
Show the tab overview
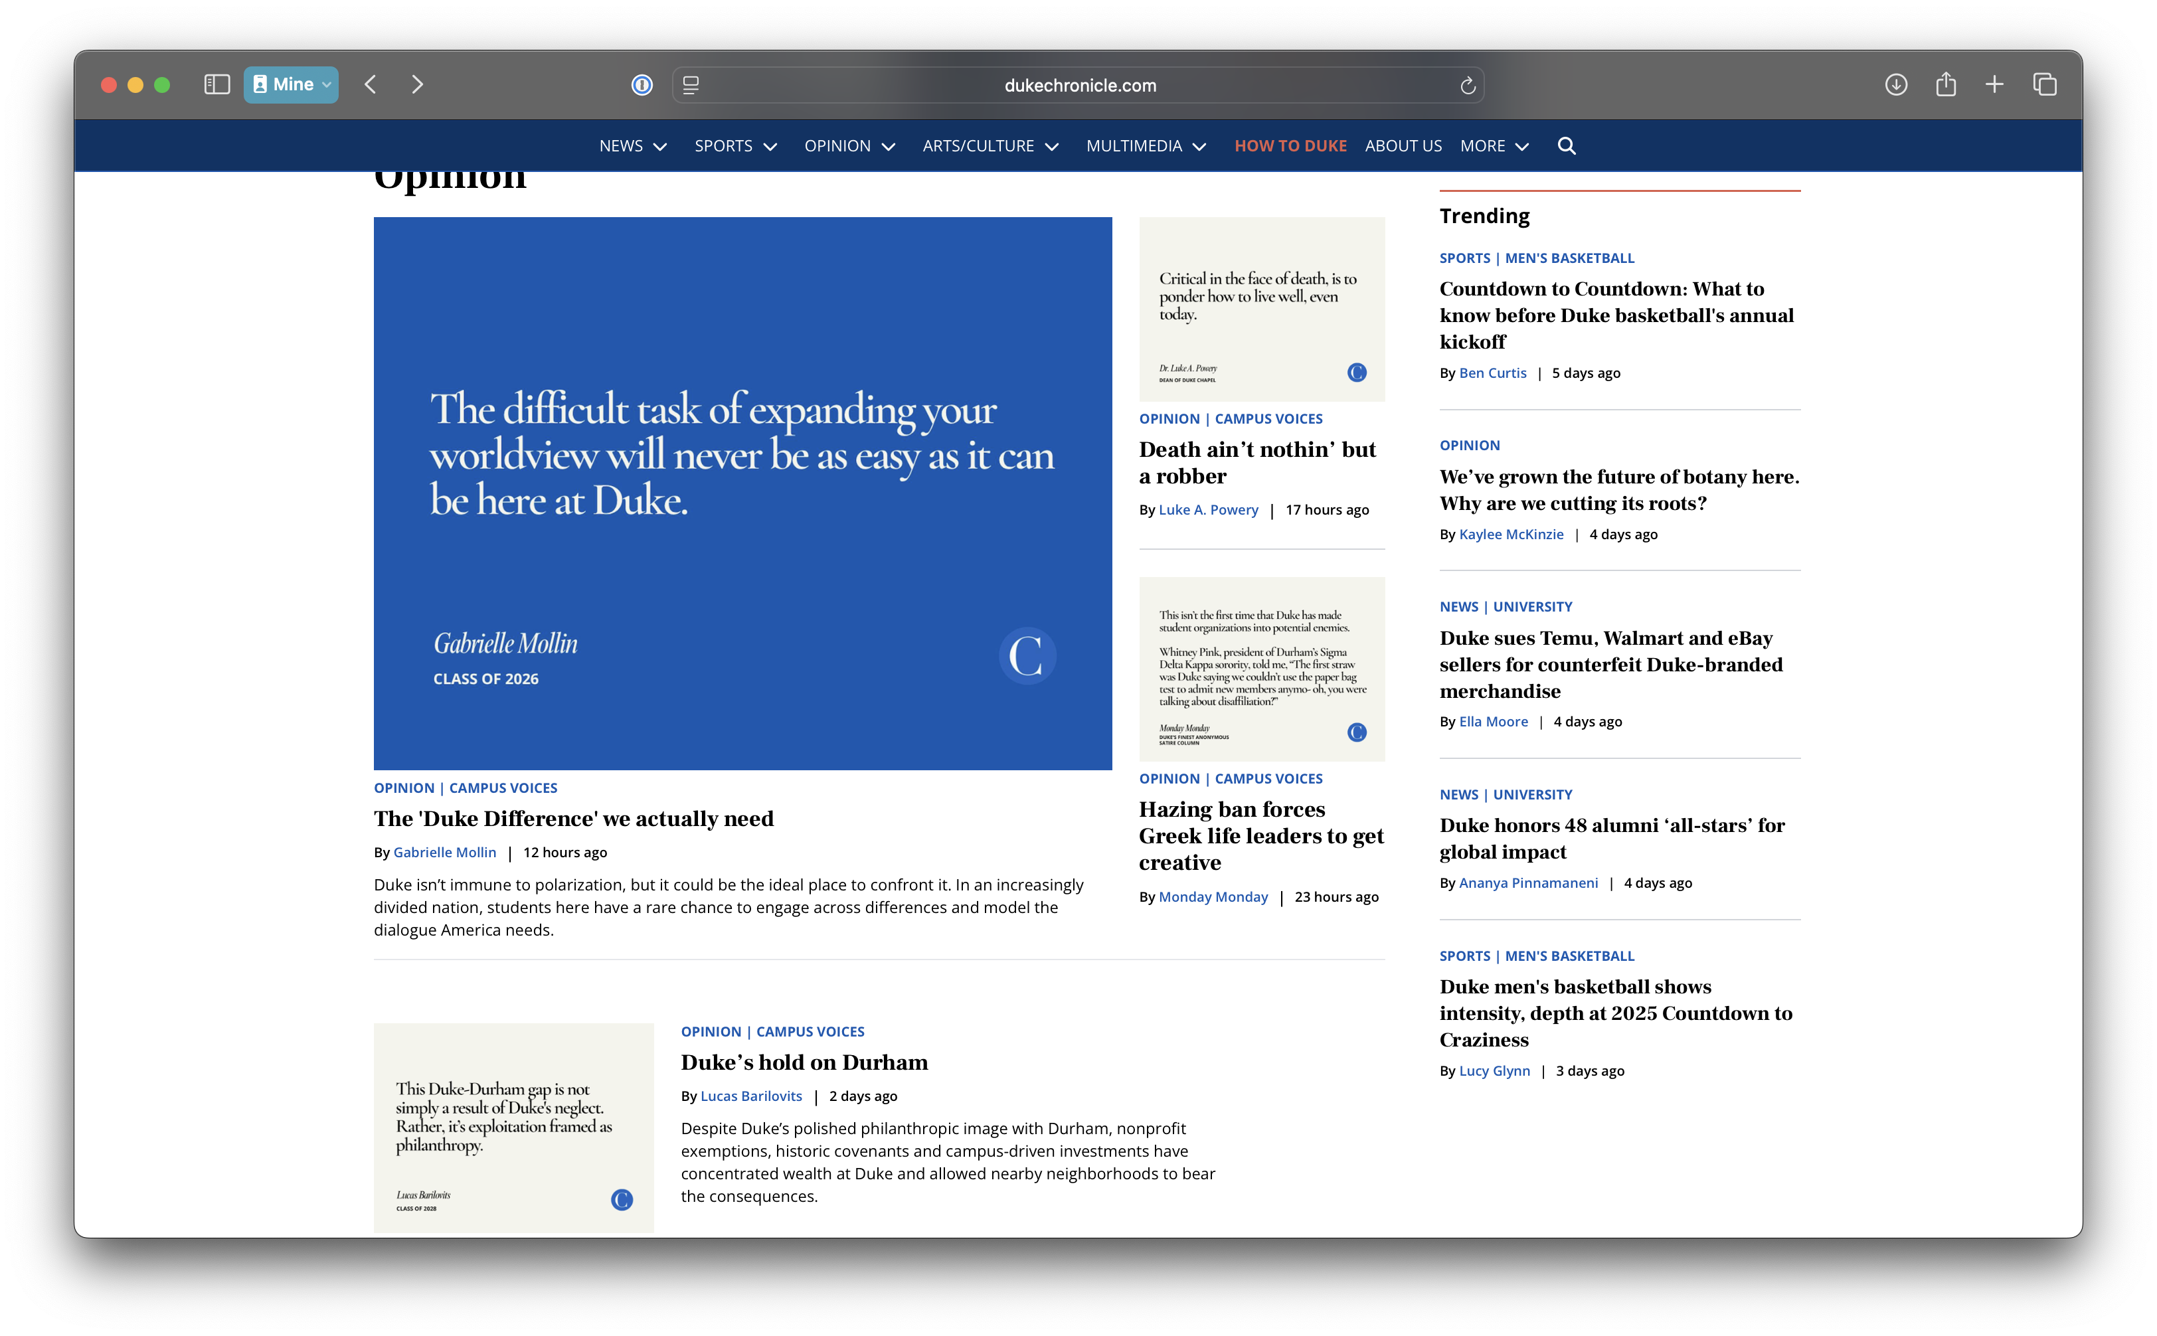[x=2045, y=85]
